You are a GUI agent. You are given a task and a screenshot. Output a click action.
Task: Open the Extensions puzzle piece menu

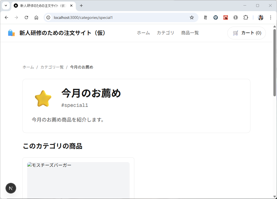[x=246, y=17]
